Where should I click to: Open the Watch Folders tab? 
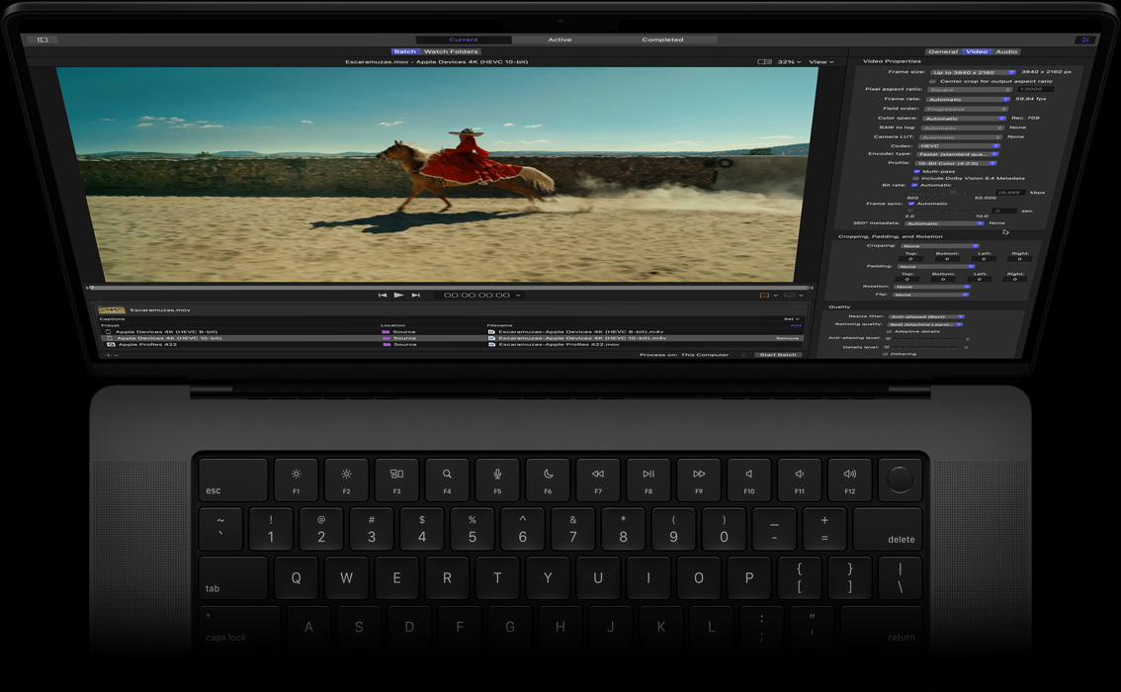pos(452,51)
